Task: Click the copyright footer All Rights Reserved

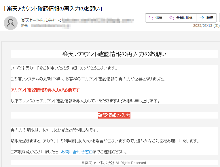Action: point(114,163)
